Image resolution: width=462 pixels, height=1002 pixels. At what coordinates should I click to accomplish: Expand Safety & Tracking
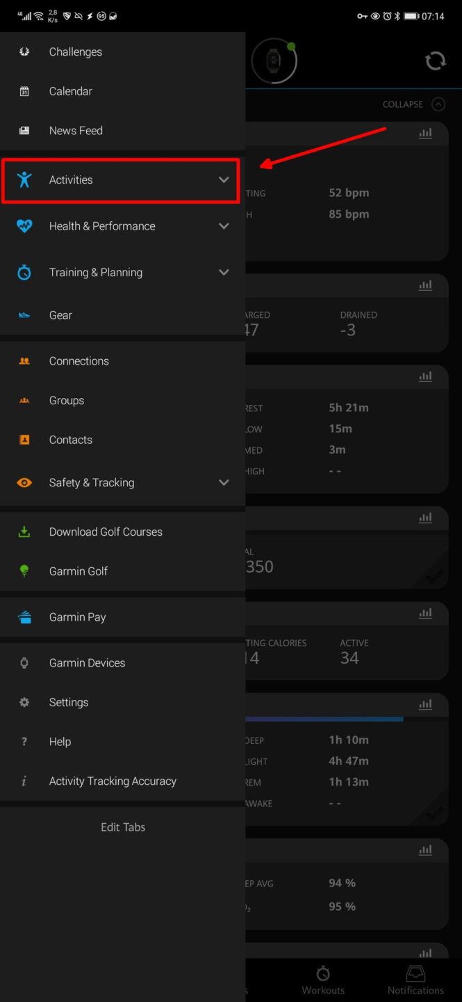pos(224,482)
